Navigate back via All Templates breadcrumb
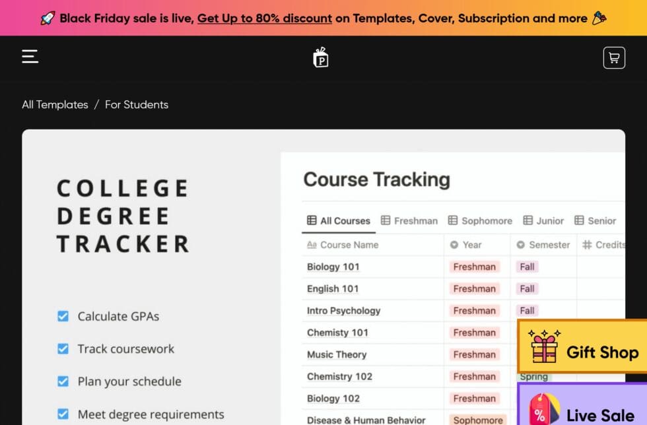The height and width of the screenshot is (425, 647). tap(55, 104)
